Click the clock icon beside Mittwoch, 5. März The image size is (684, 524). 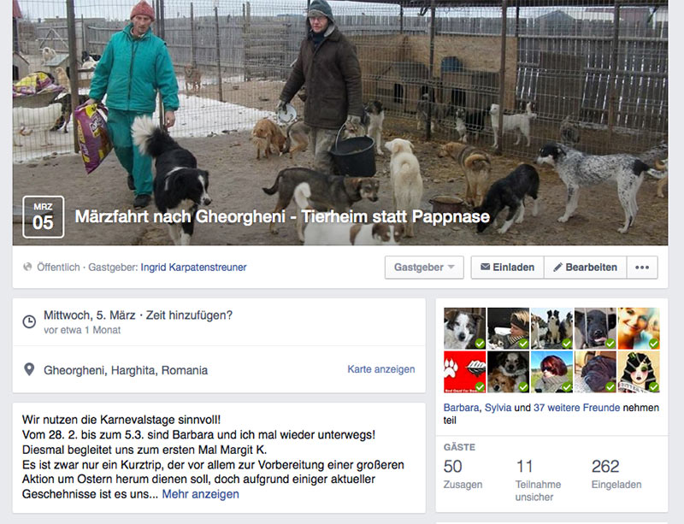click(x=29, y=322)
